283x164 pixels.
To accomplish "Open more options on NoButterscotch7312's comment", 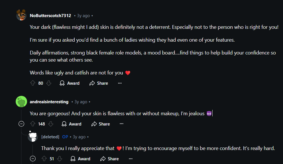I will click(120, 83).
